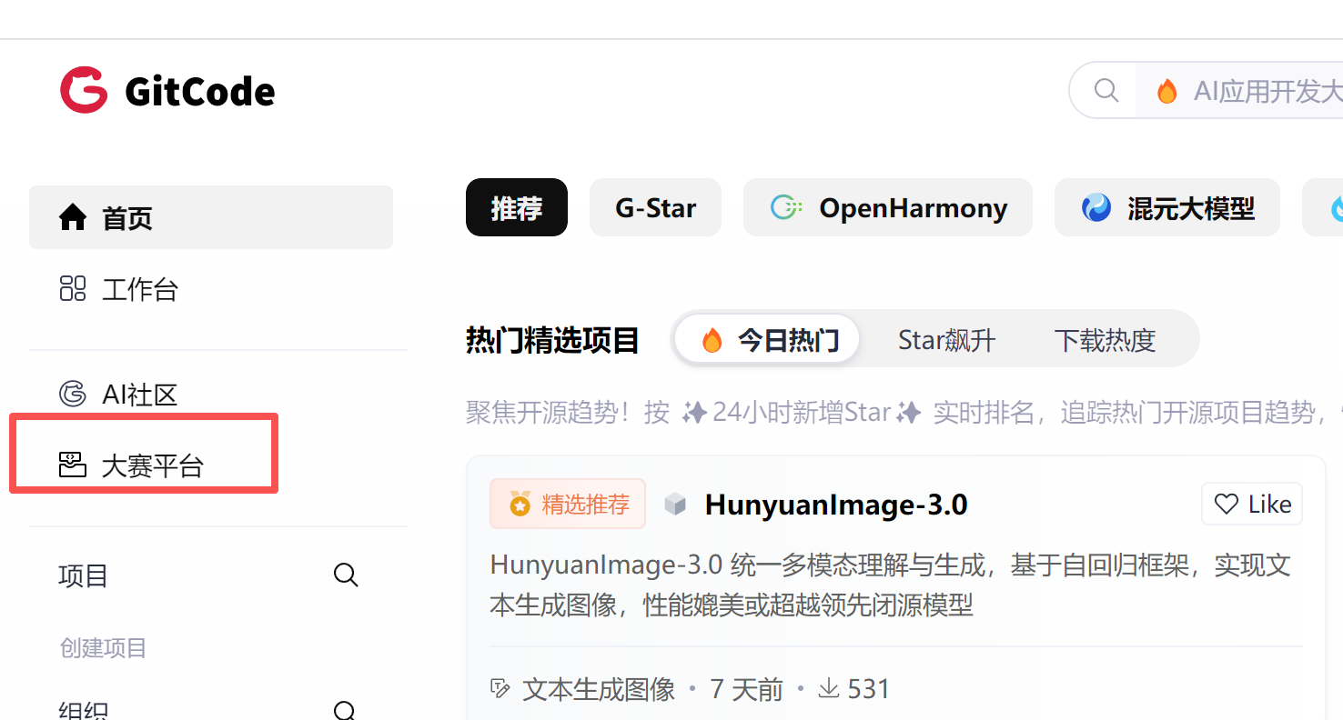Click the icon beside 大赛平台
The width and height of the screenshot is (1343, 720).
tap(73, 465)
